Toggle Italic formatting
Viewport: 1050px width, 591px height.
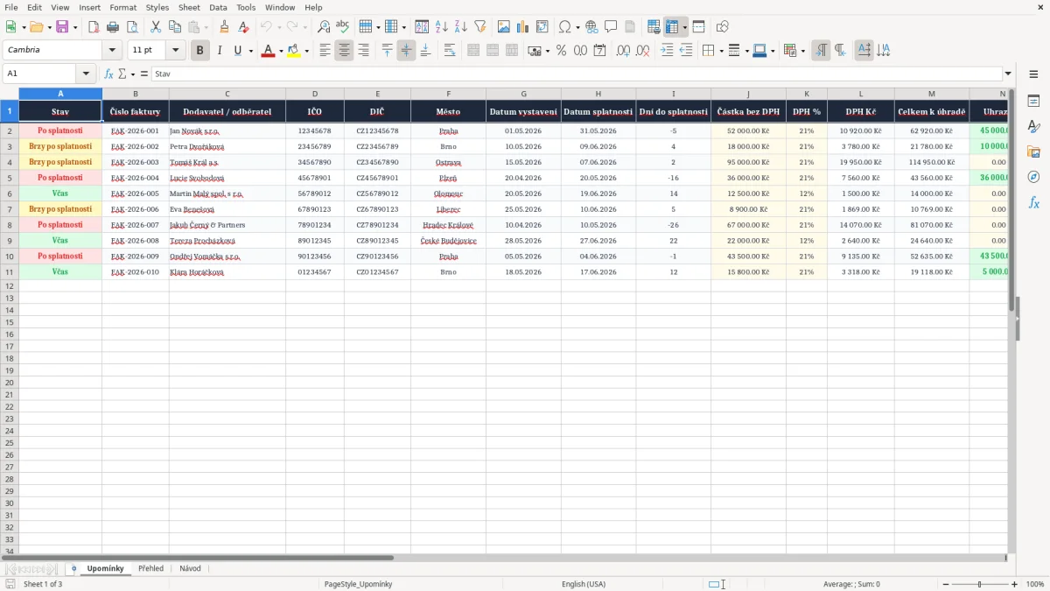click(219, 51)
